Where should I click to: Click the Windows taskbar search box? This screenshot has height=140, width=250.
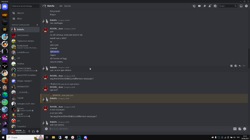[x=25, y=138]
